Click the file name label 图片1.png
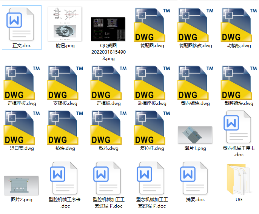Screen dimensions: 259x214 click(x=195, y=148)
